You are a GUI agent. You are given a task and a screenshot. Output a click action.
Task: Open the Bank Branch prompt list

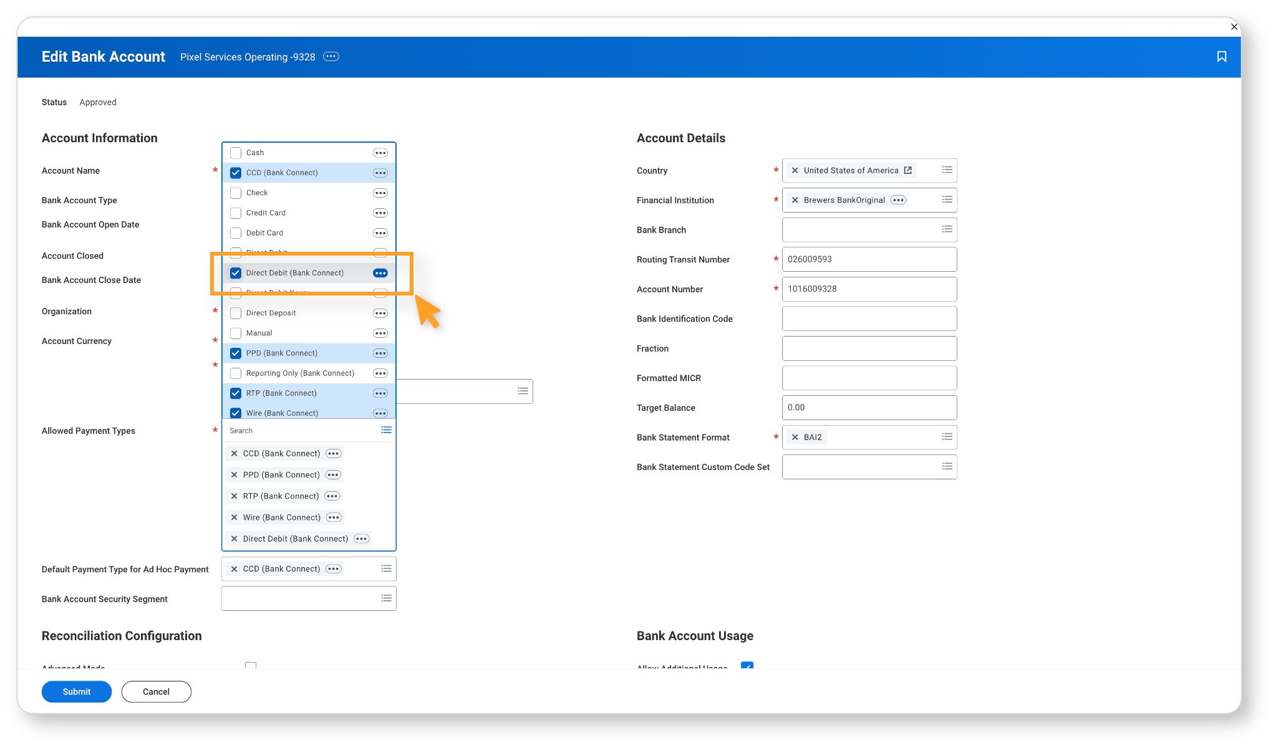click(947, 229)
